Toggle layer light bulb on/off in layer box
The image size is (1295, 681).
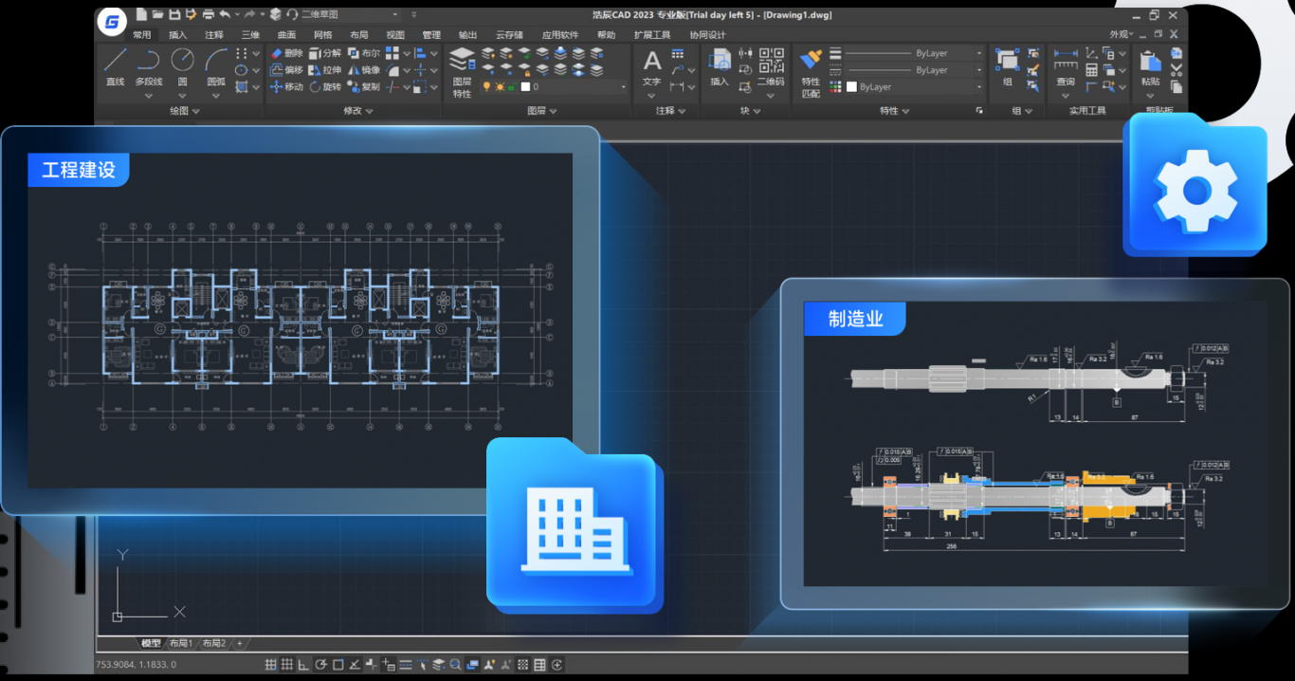coord(487,86)
